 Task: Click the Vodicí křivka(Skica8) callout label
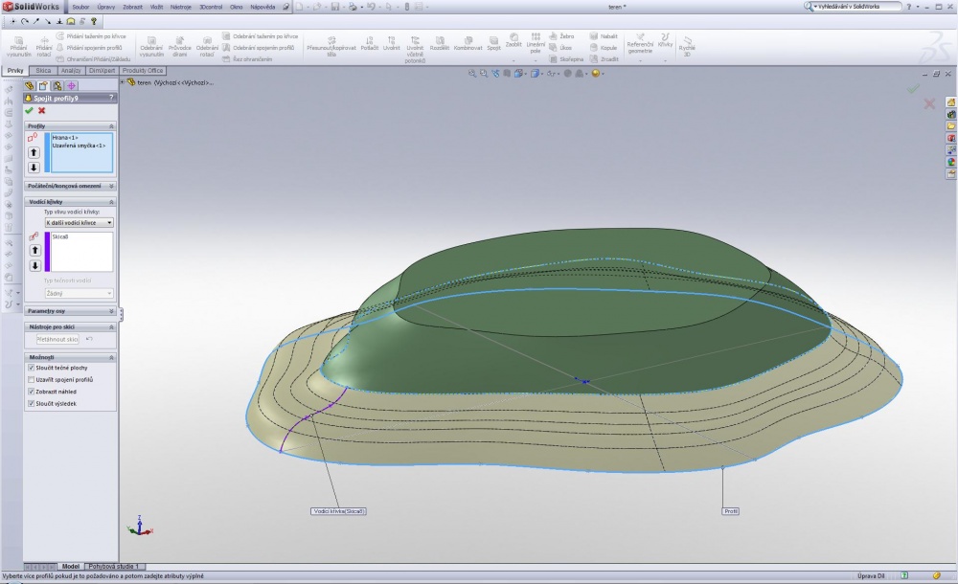point(338,511)
